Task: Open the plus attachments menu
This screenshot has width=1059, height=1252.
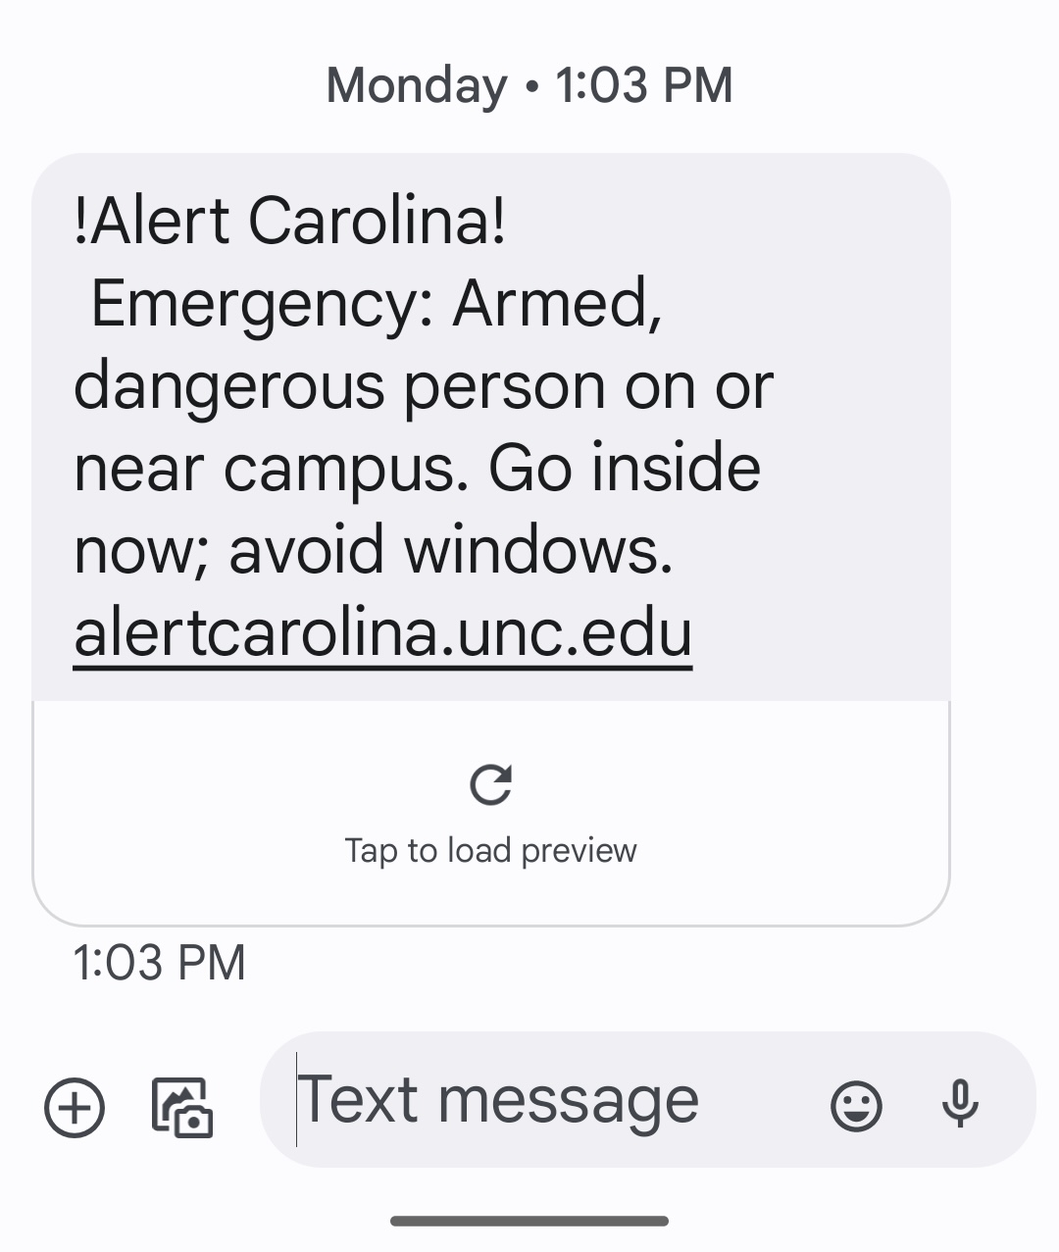Action: tap(75, 1107)
